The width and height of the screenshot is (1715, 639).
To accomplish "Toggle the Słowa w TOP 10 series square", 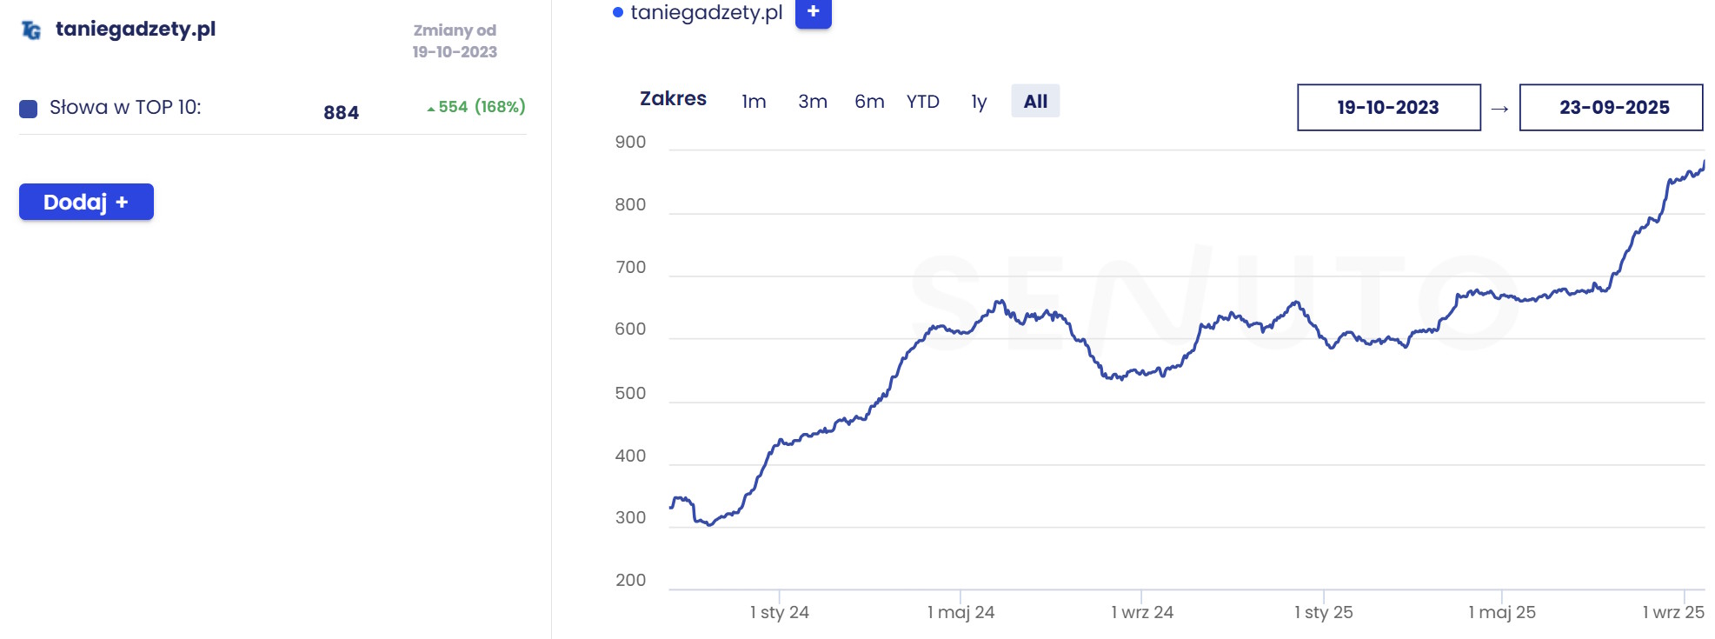I will click(29, 109).
